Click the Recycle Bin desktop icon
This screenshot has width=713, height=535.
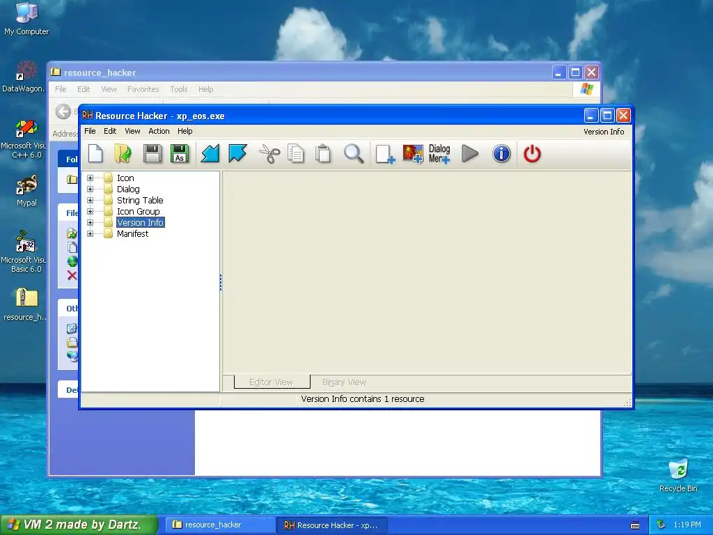point(678,475)
